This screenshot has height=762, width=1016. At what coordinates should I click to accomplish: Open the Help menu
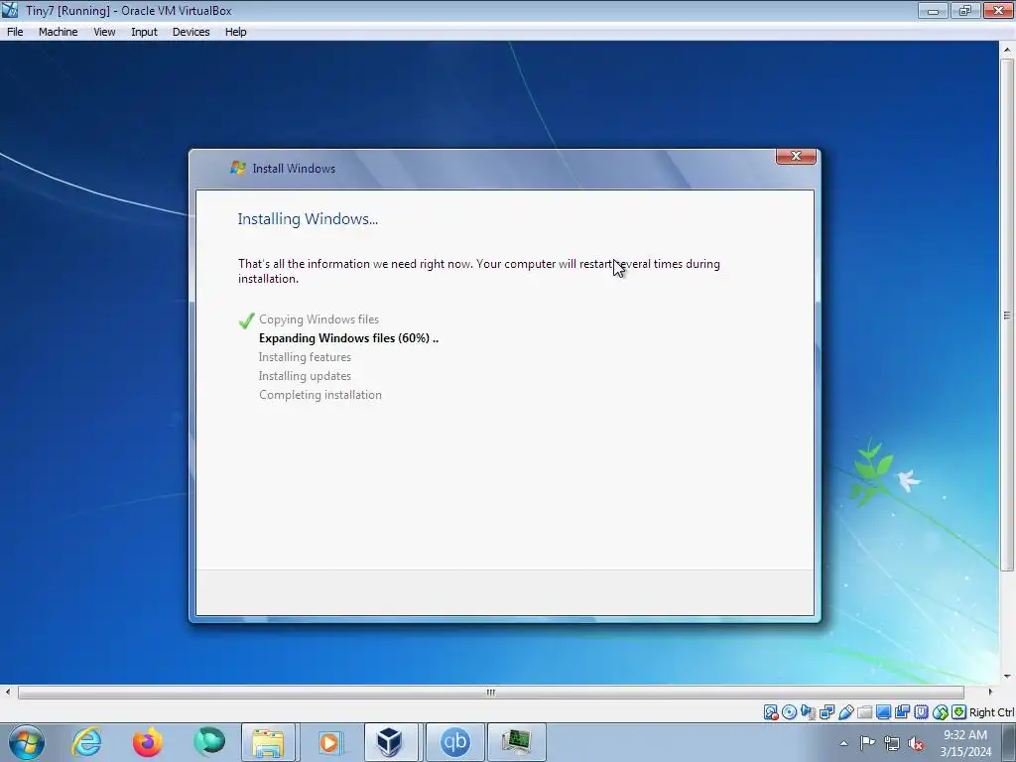pos(235,32)
